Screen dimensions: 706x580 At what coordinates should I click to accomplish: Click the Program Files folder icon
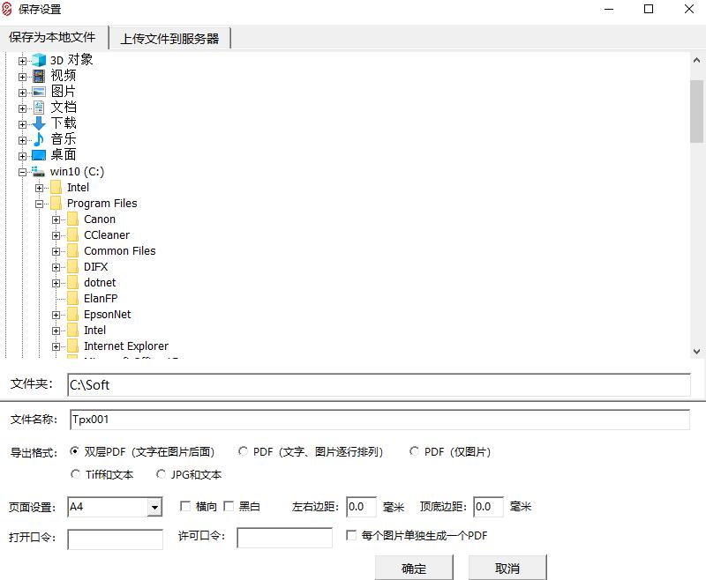point(56,204)
